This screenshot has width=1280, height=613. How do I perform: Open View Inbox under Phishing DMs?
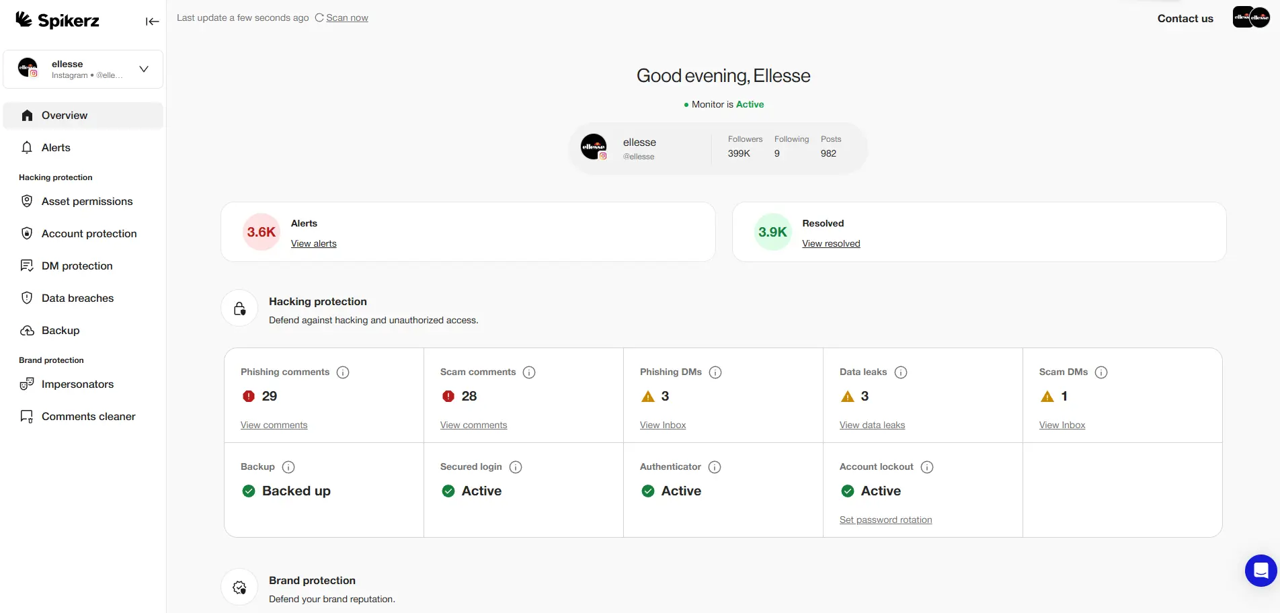[663, 425]
